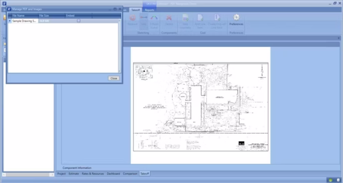Select the Line sketching tool
Screen dimensions: 343x183
pos(144,17)
